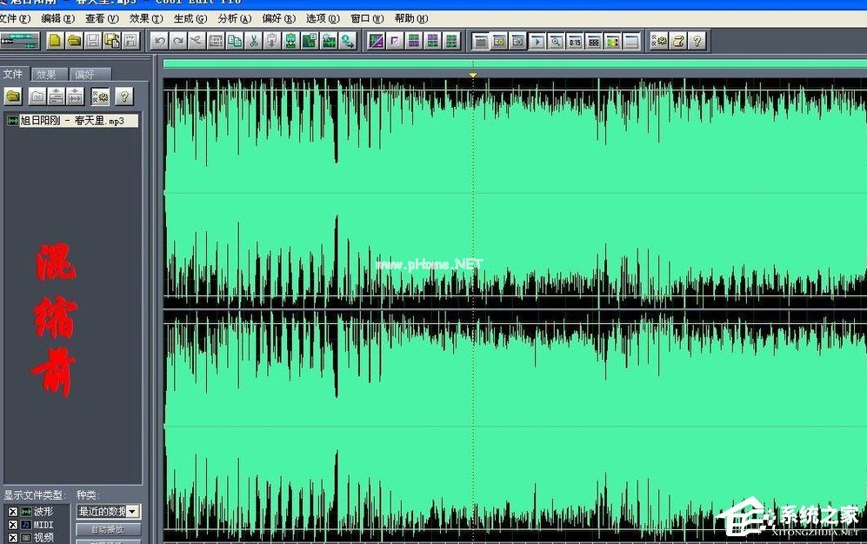
Task: Click the open folder icon in the 文件 panel
Action: [12, 96]
